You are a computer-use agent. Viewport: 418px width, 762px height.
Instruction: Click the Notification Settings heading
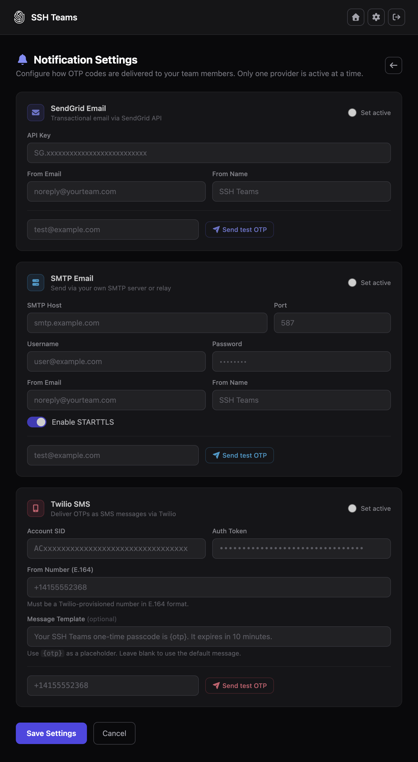(86, 60)
